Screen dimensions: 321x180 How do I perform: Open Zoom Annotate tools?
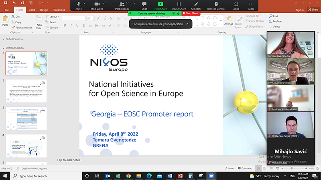click(196, 6)
